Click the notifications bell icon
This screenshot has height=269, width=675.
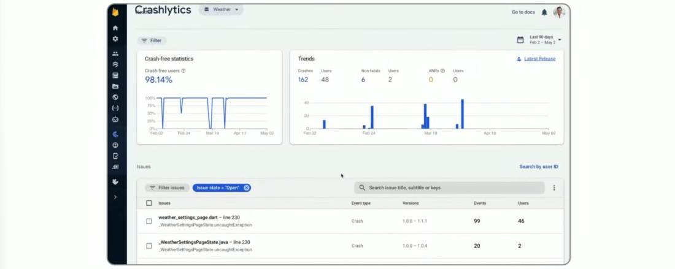click(x=544, y=12)
